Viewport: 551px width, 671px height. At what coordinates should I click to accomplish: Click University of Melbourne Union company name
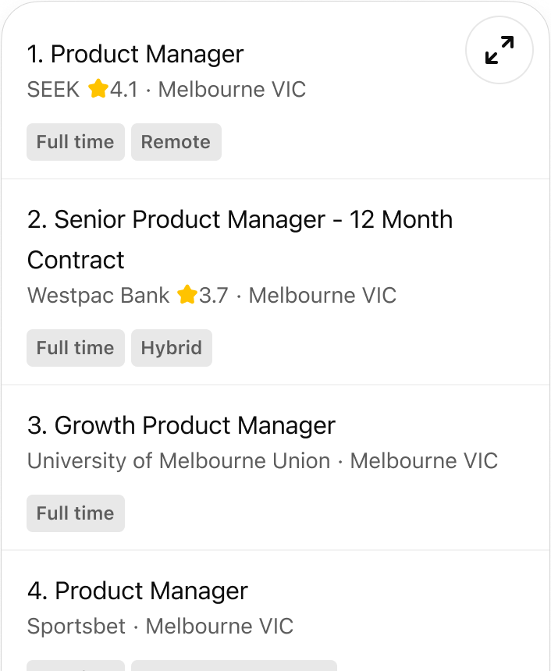[178, 461]
